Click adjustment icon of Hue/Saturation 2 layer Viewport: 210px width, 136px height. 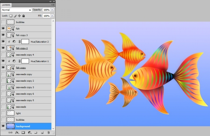pyautogui.click(x=14, y=41)
